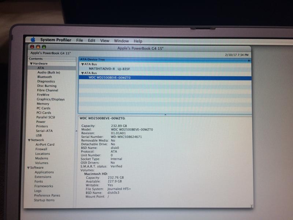Viewport: 293px width, 220px height.
Task: Select Audio (Built In) in sidebar
Action: (49, 72)
